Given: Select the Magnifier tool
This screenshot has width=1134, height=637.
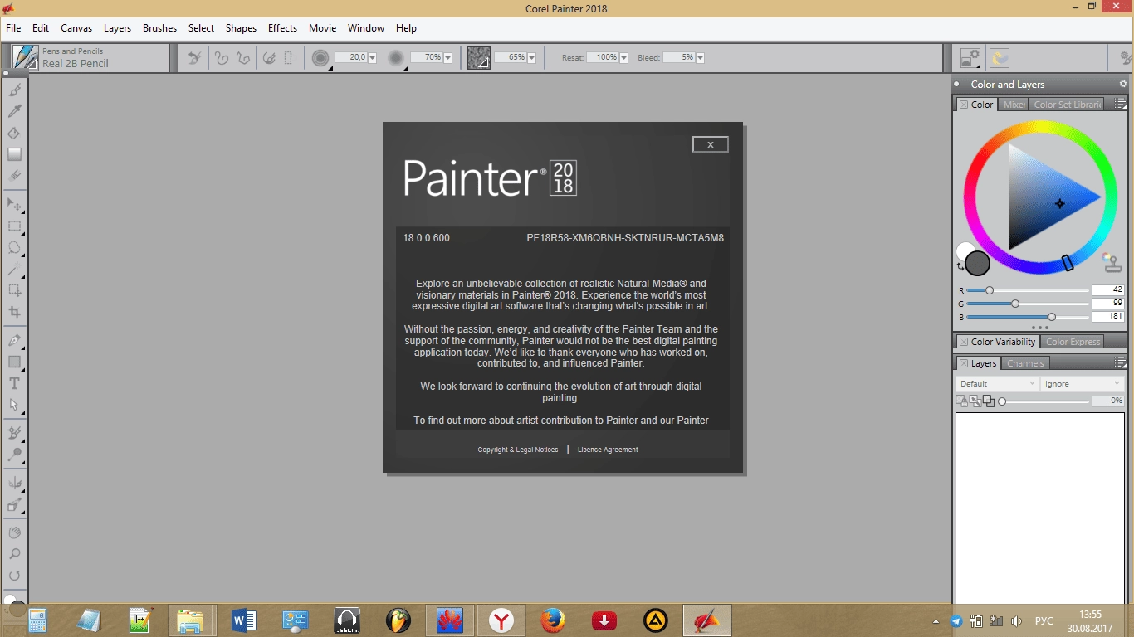Looking at the screenshot, I should (14, 554).
